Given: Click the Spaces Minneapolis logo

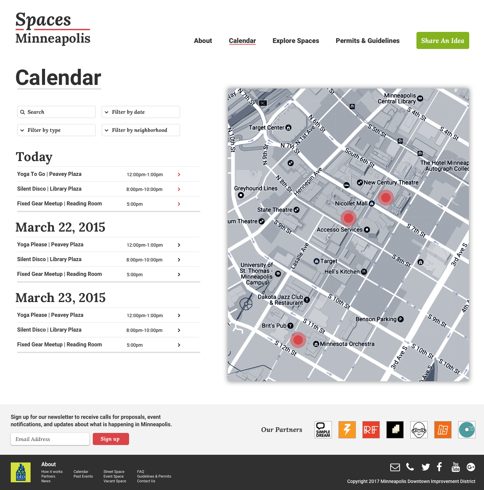Looking at the screenshot, I should (53, 29).
